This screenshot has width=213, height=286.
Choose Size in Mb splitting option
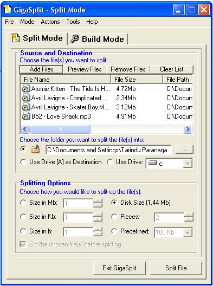tap(23, 203)
